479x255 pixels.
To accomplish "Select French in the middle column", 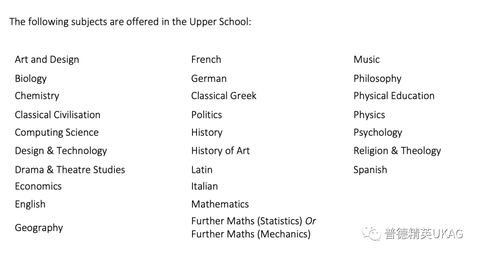I will (x=206, y=59).
